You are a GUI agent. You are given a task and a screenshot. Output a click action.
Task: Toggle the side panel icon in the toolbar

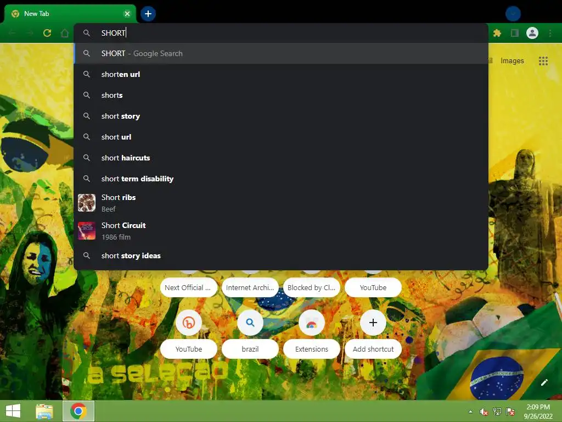click(515, 33)
